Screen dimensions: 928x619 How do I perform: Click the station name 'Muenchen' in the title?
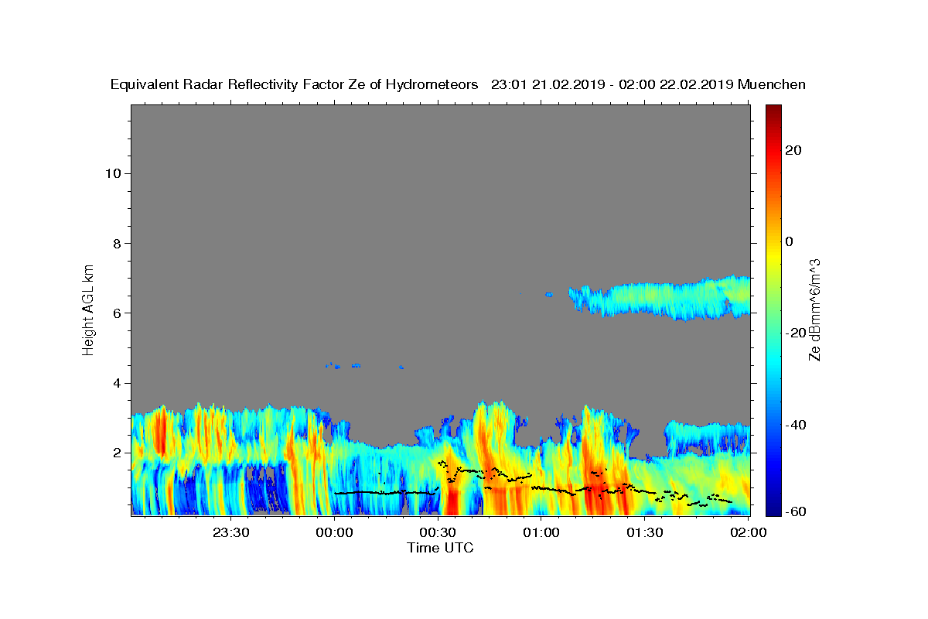(x=772, y=84)
